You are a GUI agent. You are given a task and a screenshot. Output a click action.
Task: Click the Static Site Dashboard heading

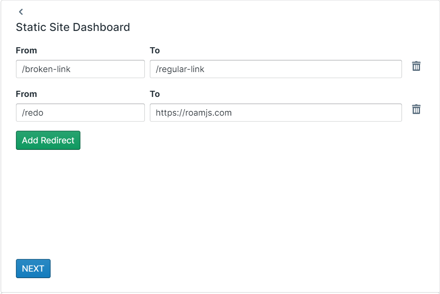(73, 27)
